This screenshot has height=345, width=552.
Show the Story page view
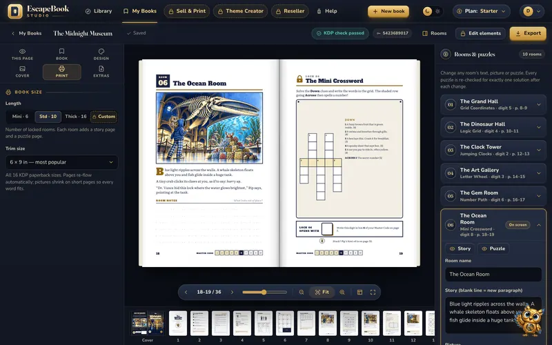coord(460,248)
